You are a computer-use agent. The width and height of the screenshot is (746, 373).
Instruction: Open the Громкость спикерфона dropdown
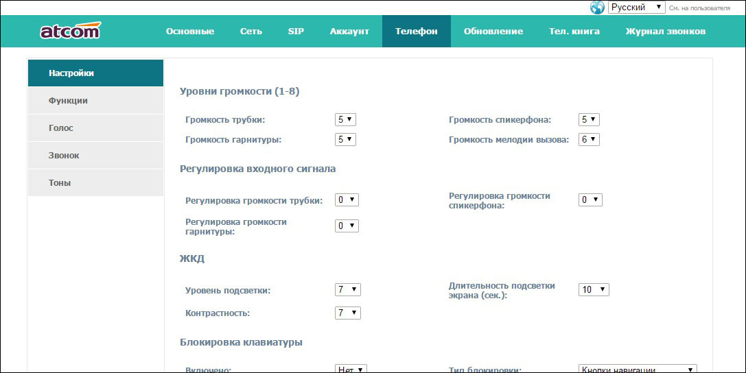pos(589,120)
